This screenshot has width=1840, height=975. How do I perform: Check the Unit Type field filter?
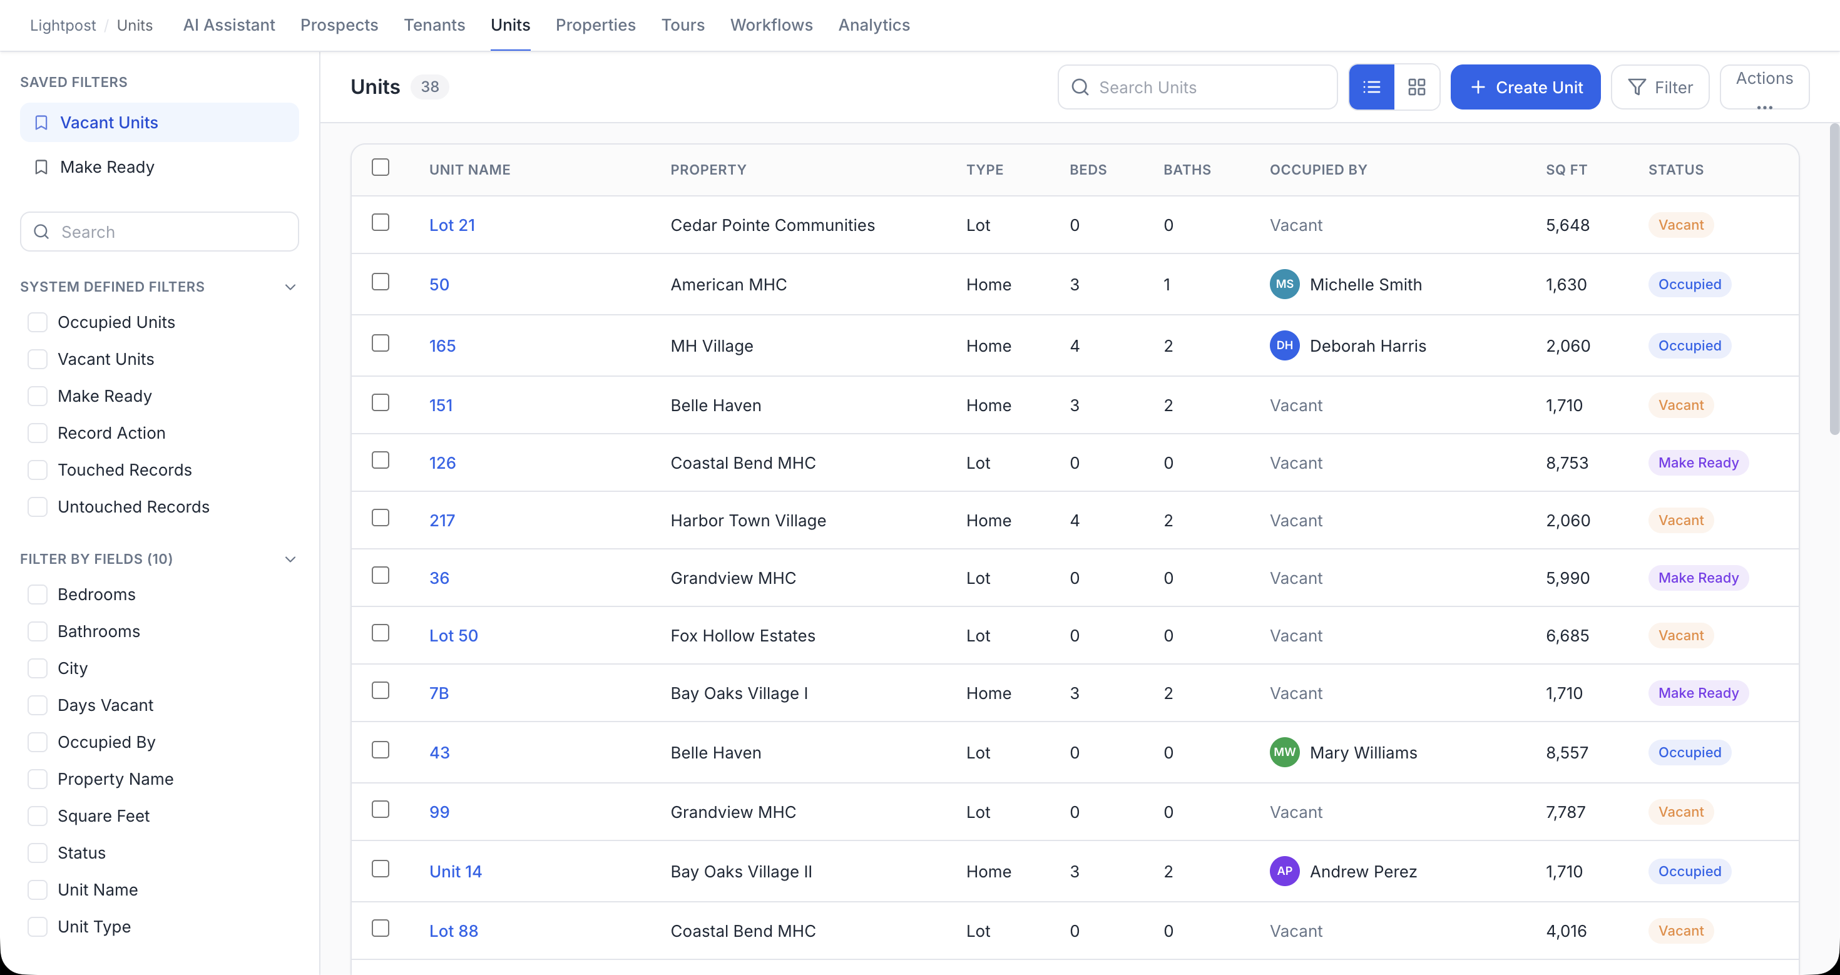37,926
